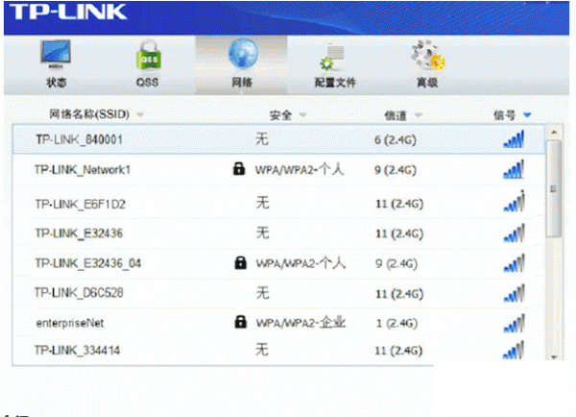Click the lock icon for enterpriseNet

pos(240,322)
